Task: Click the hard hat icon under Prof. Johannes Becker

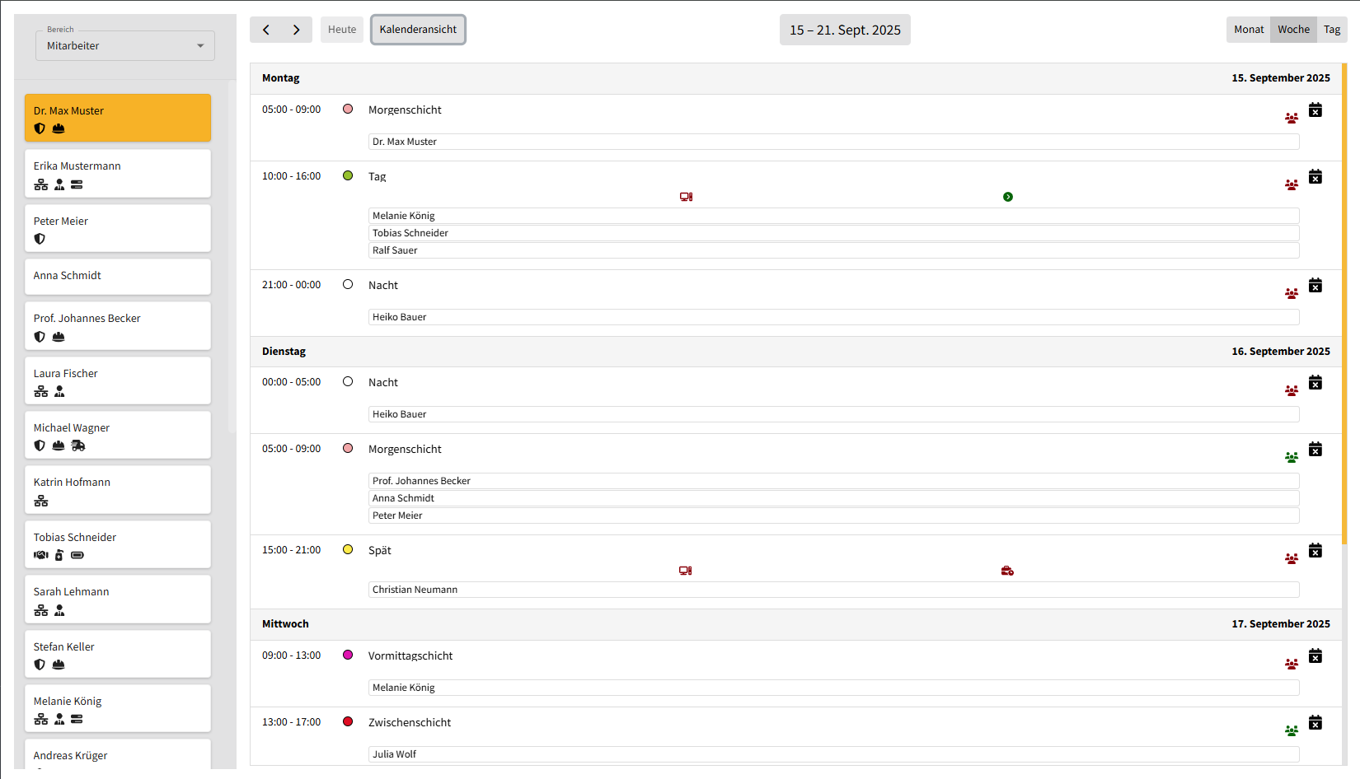Action: [59, 337]
